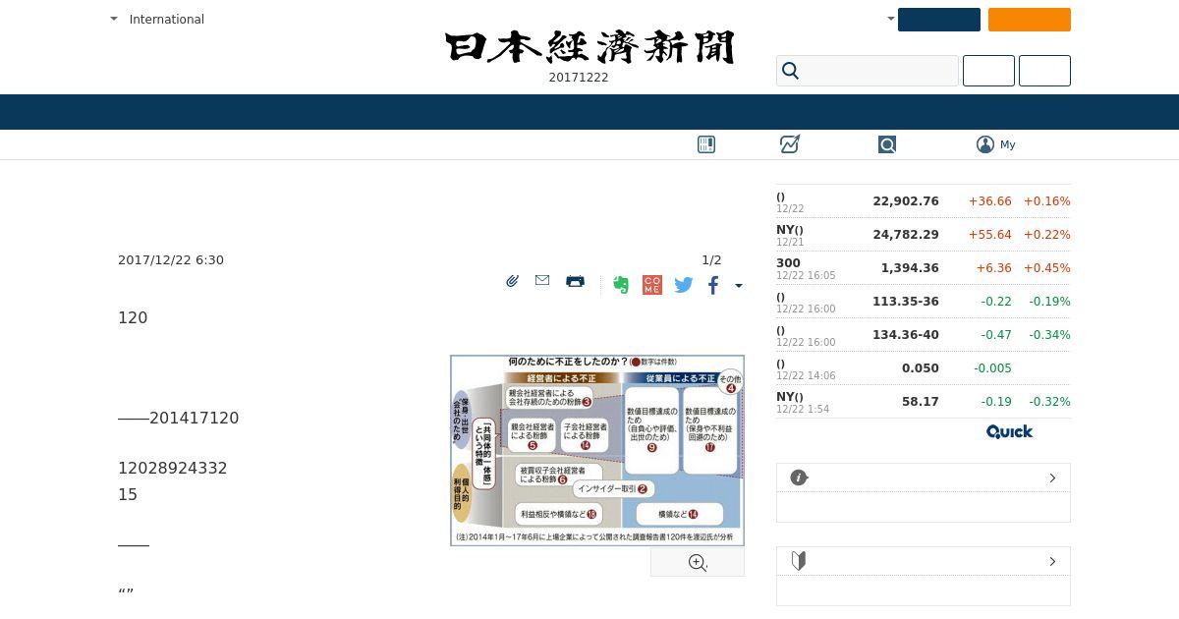
Task: Click the first outlined button beside search
Action: pos(988,71)
